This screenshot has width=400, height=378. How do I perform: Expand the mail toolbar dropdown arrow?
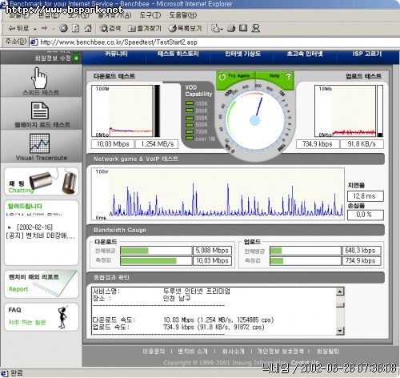[222, 29]
